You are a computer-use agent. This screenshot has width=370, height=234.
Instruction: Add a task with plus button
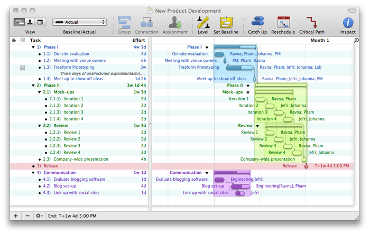tap(15, 216)
